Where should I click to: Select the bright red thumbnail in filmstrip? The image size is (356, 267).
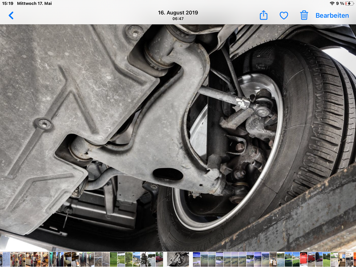[303, 259]
